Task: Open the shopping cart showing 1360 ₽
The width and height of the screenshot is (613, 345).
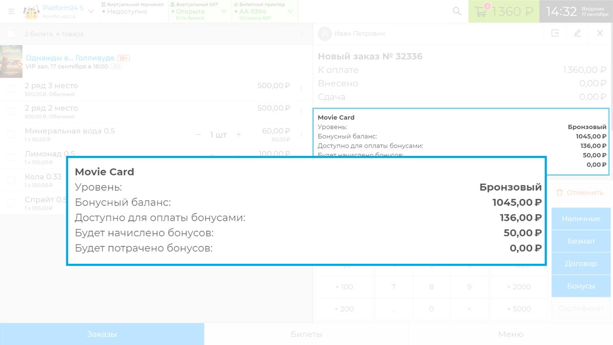Action: pyautogui.click(x=504, y=11)
